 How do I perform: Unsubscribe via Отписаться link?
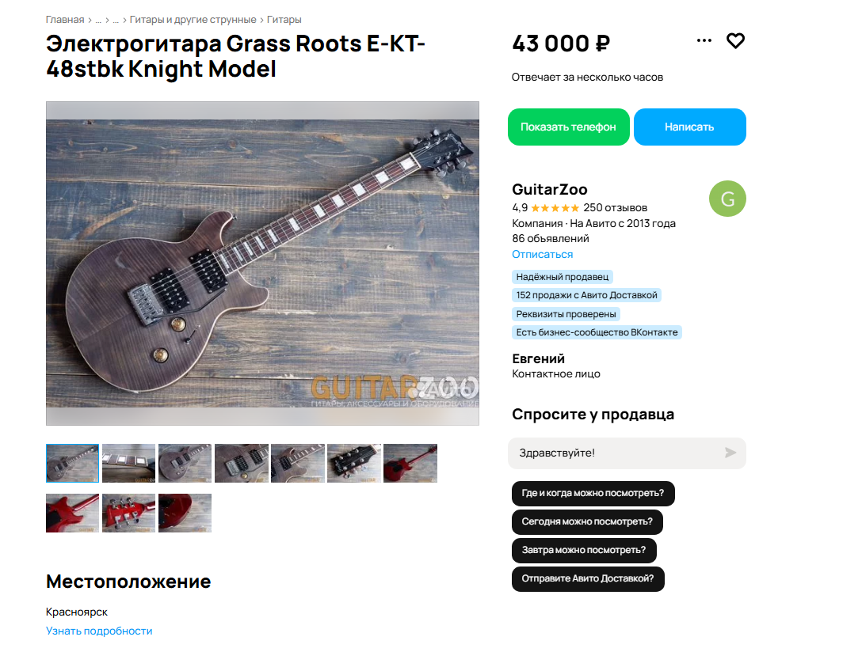coord(542,254)
